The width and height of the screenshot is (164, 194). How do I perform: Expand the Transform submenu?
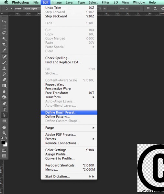tap(69, 97)
